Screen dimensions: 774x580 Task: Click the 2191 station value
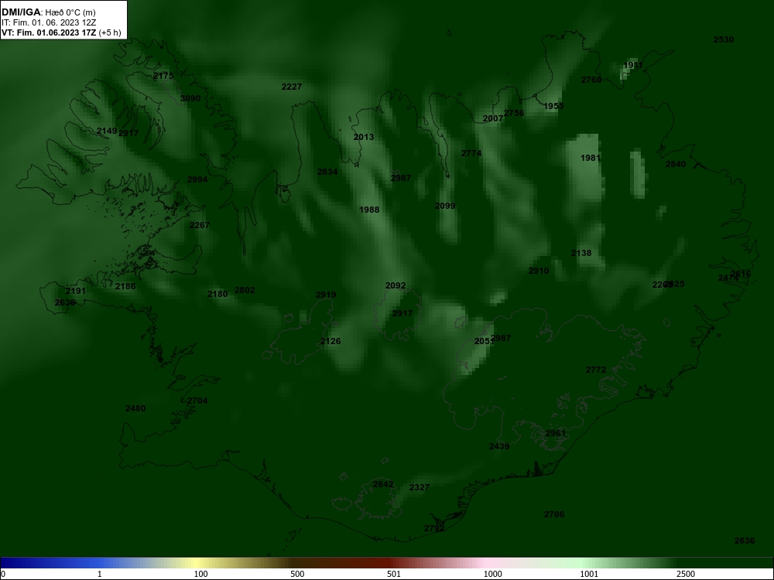pyautogui.click(x=76, y=291)
